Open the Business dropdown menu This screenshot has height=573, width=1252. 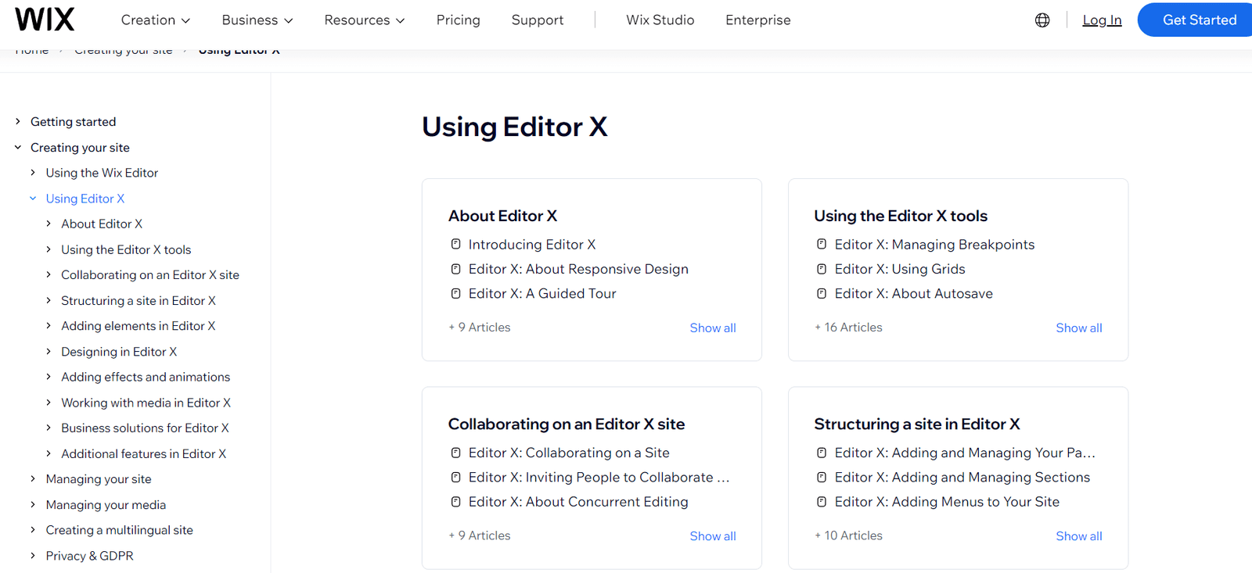click(x=257, y=20)
